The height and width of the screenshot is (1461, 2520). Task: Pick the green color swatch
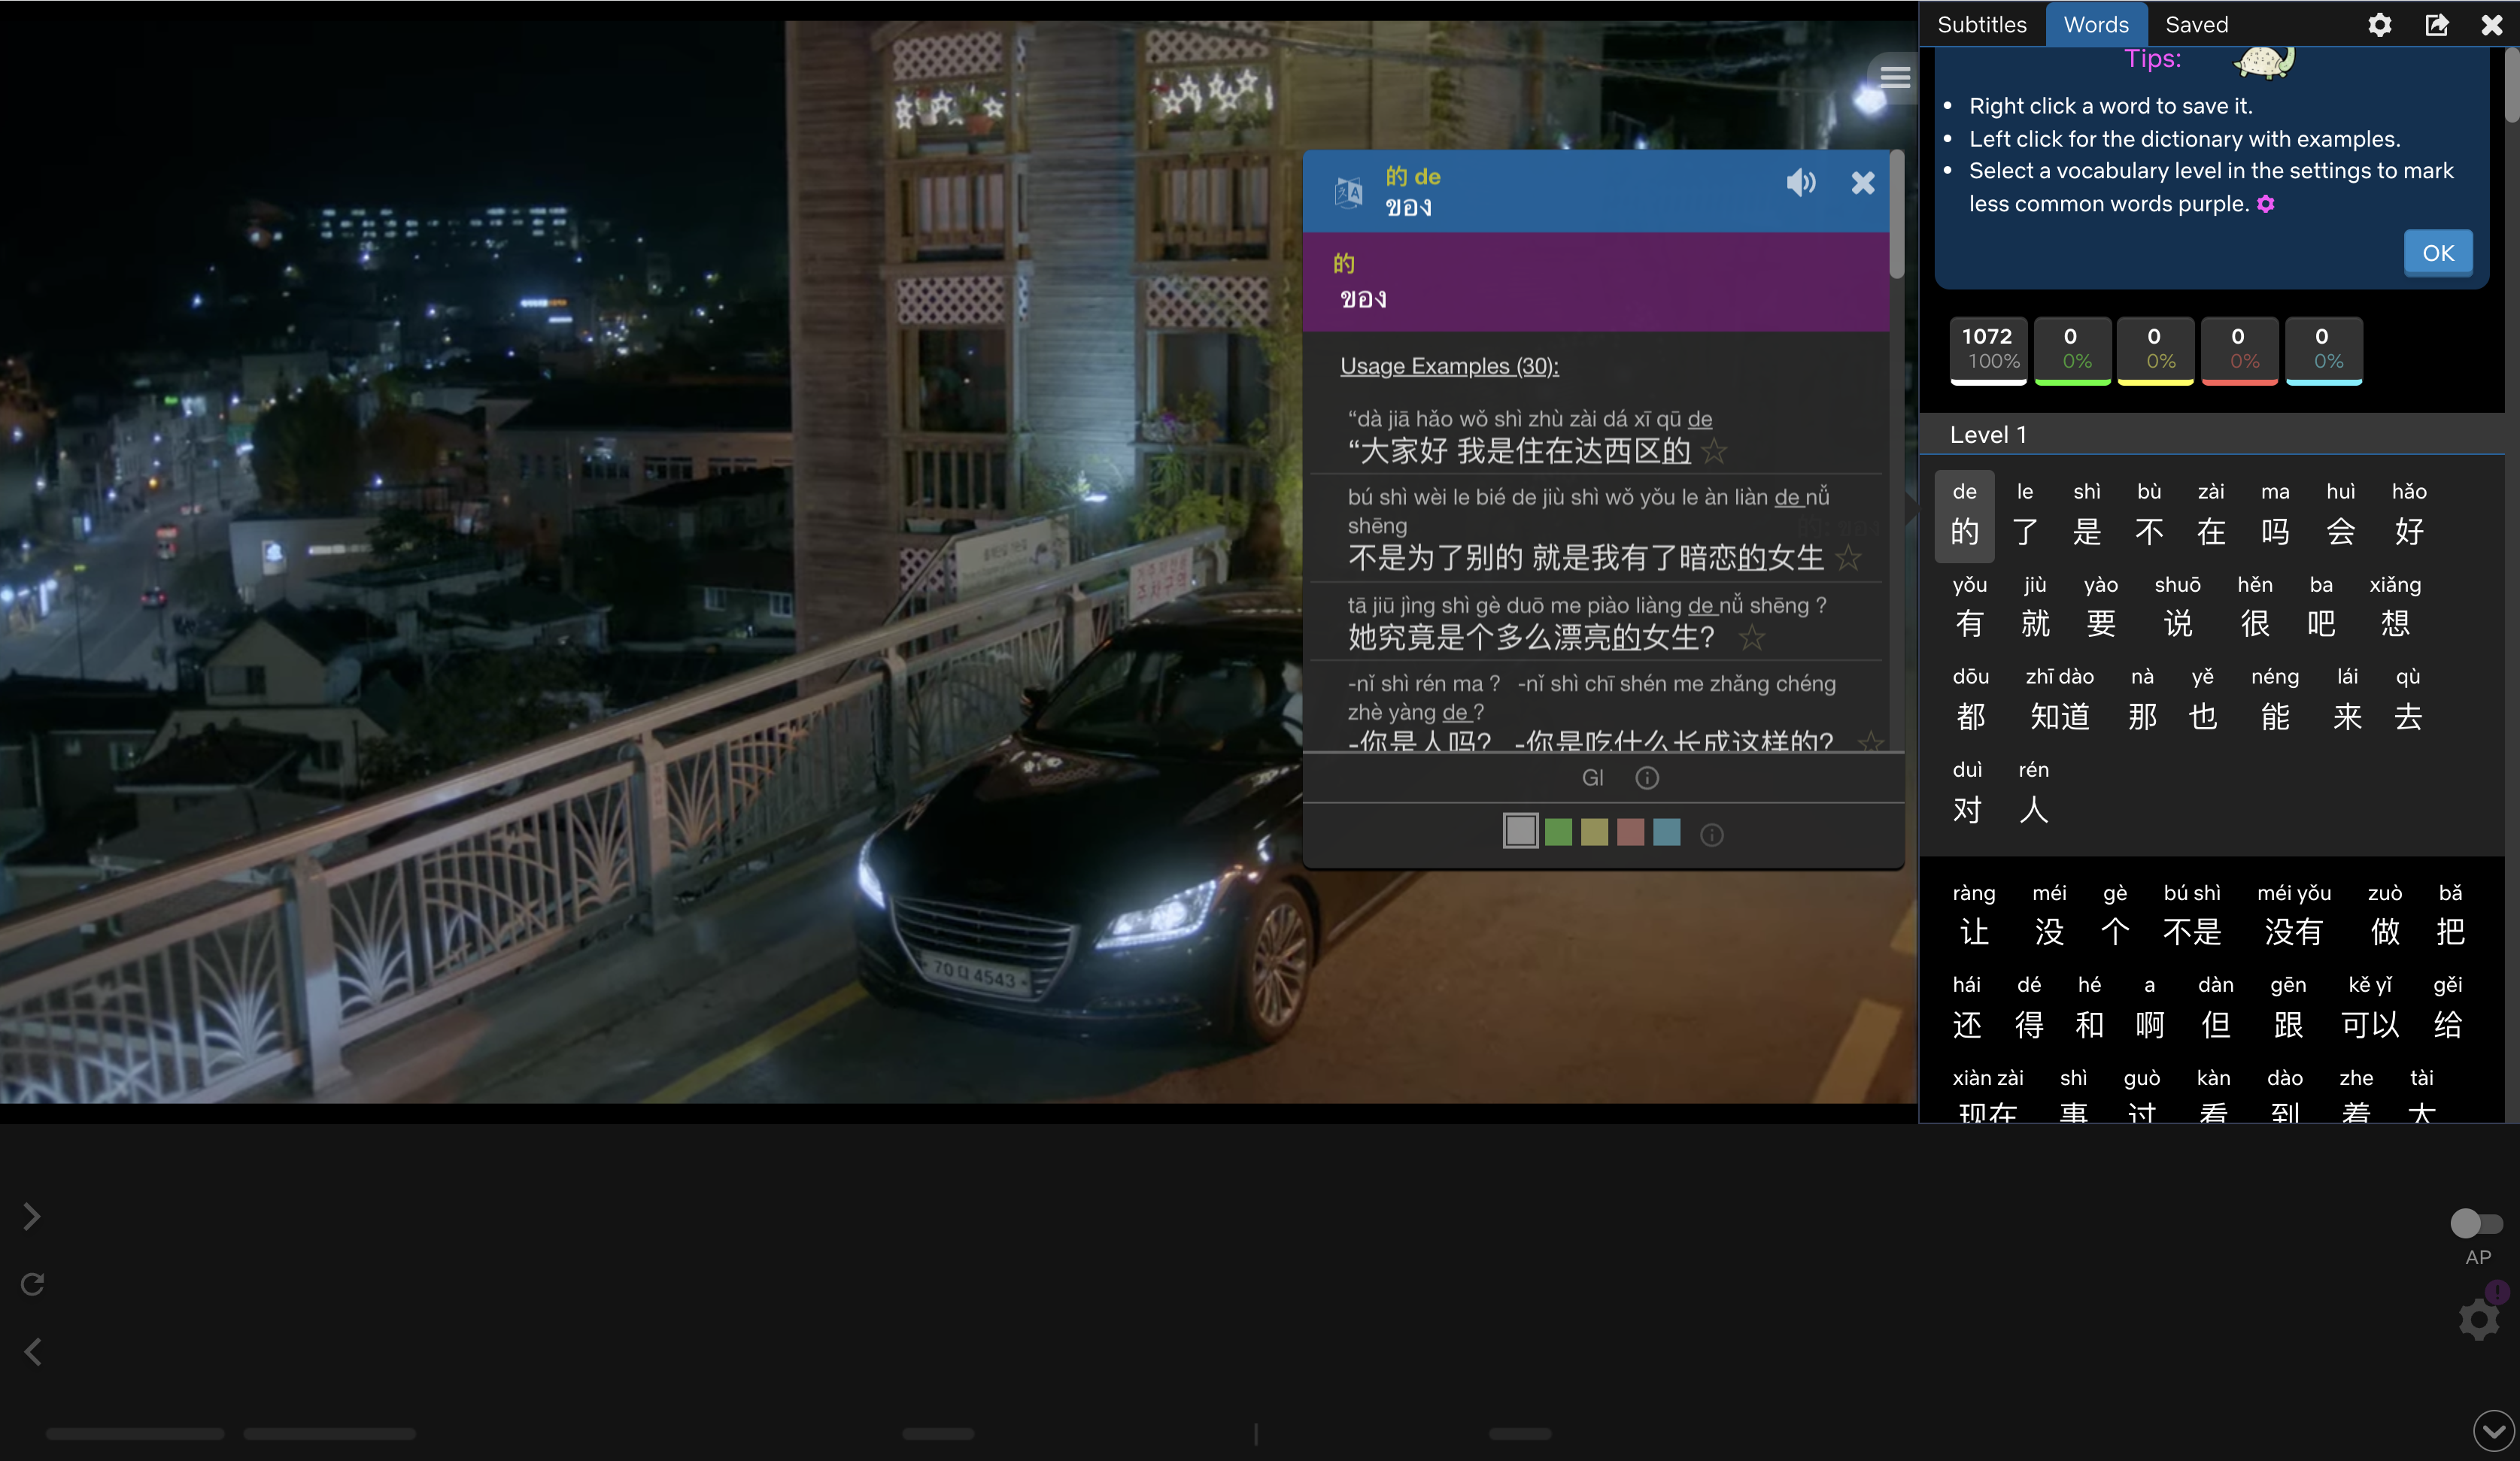coord(1558,832)
